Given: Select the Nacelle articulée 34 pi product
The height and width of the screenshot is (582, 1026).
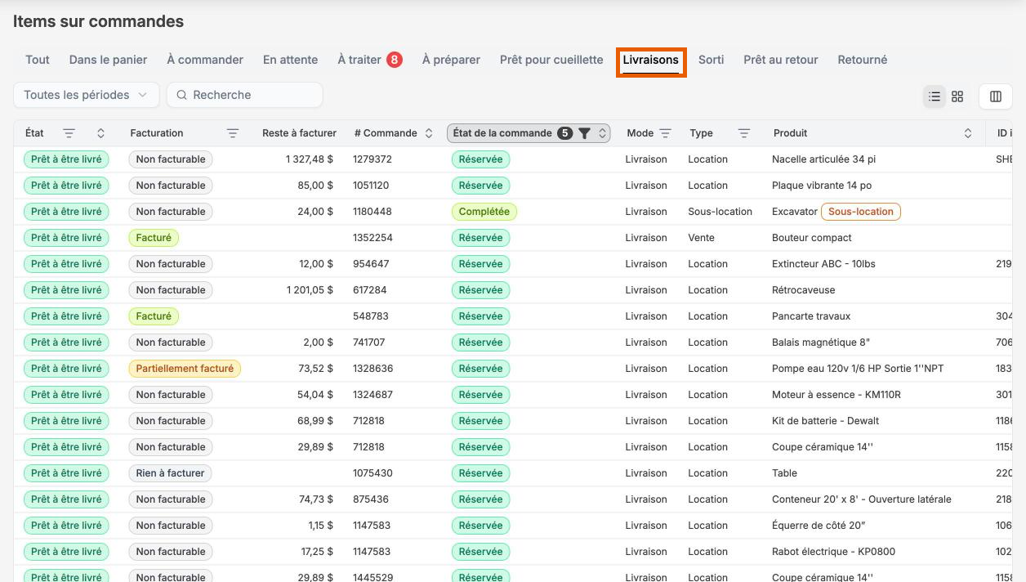Looking at the screenshot, I should (x=823, y=159).
